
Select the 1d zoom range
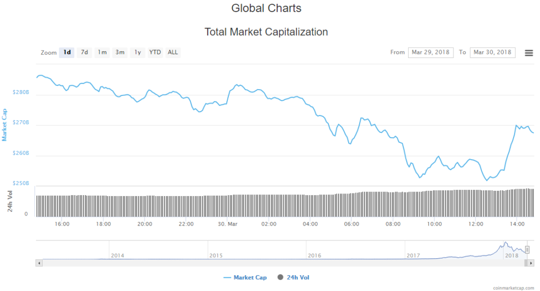click(x=67, y=52)
